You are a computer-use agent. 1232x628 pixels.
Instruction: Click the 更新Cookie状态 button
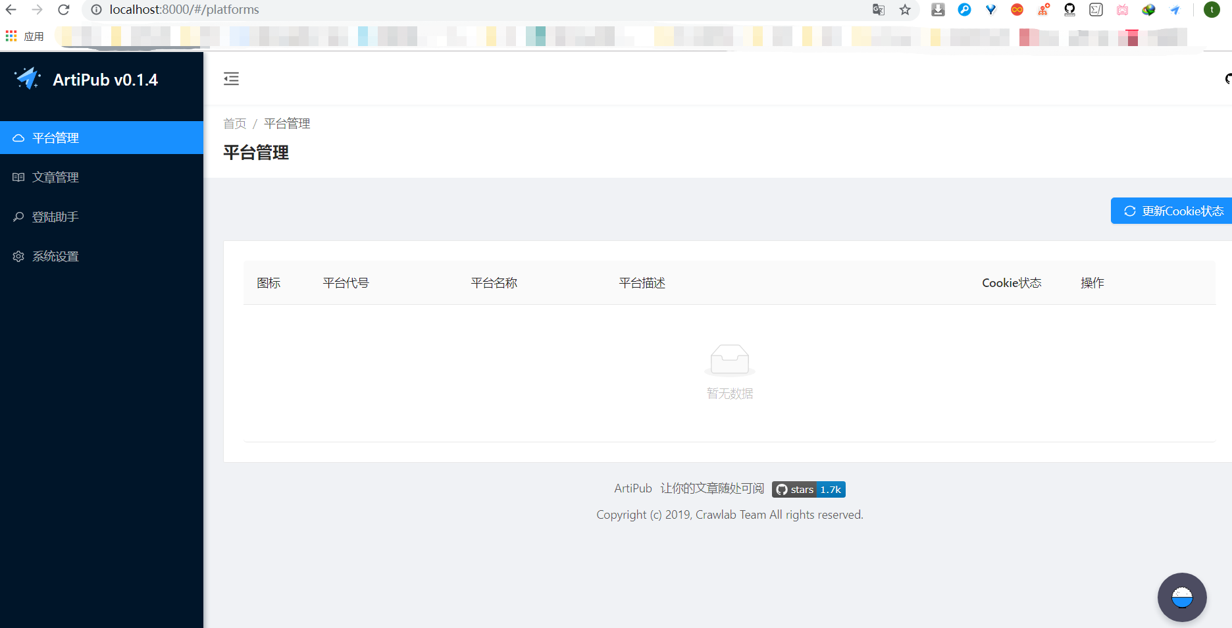click(x=1171, y=211)
